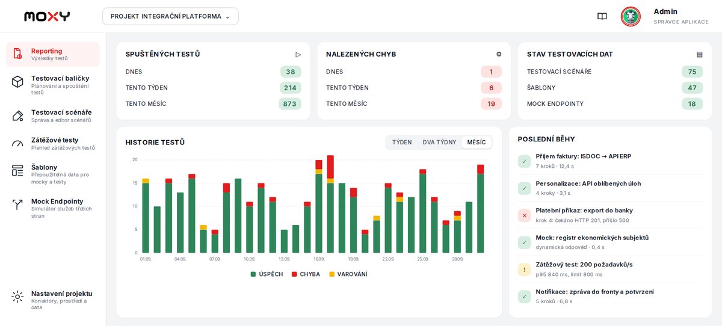
Task: Click the Šablony layout icon
Action: [17, 170]
